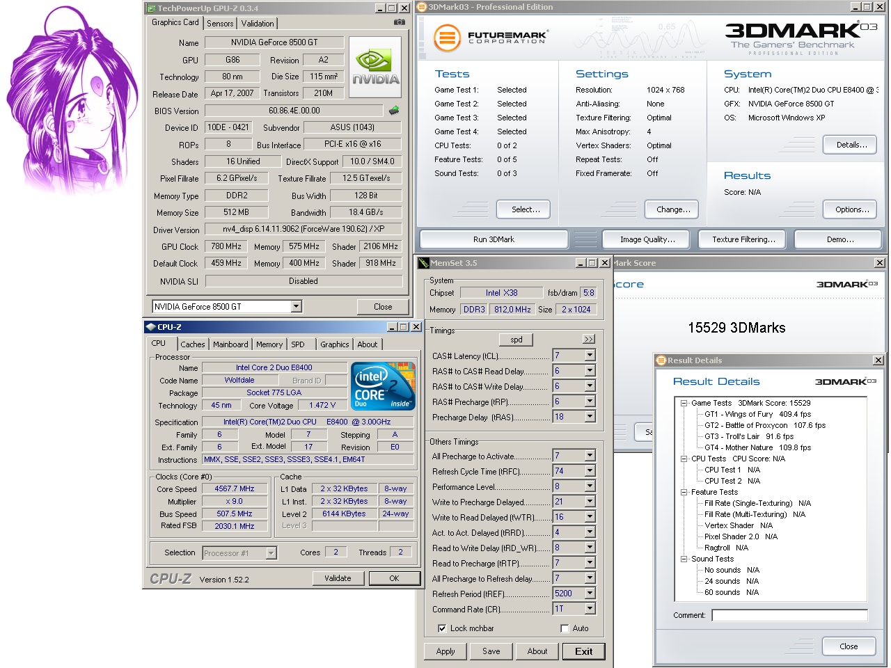891x668 pixels.
Task: Switch to the Sensors tab in GPU-Z
Action: click(220, 24)
